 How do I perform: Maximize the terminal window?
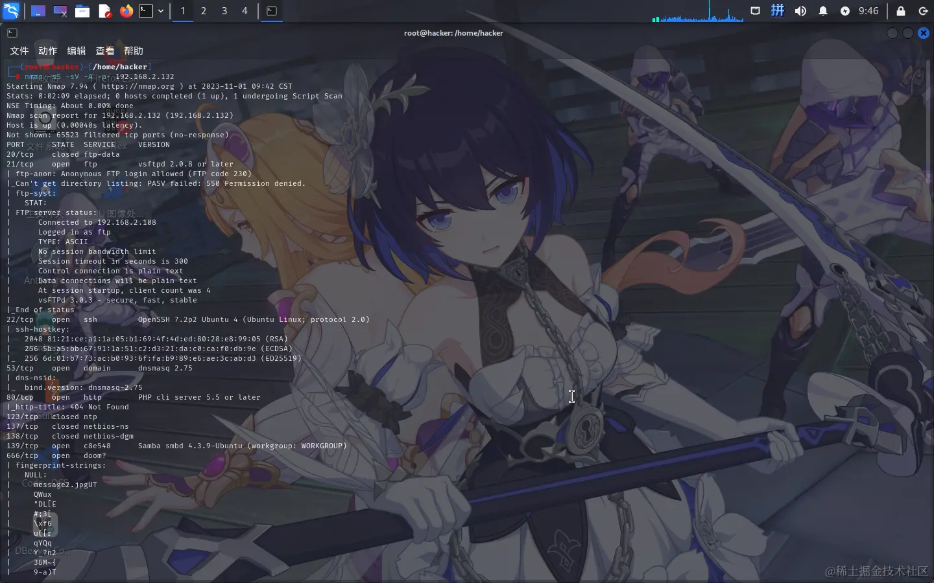pyautogui.click(x=908, y=33)
